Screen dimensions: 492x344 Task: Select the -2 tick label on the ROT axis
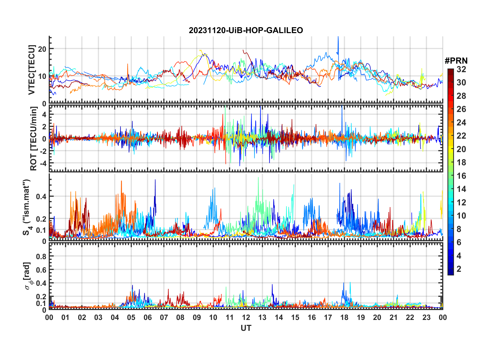pyautogui.click(x=43, y=151)
